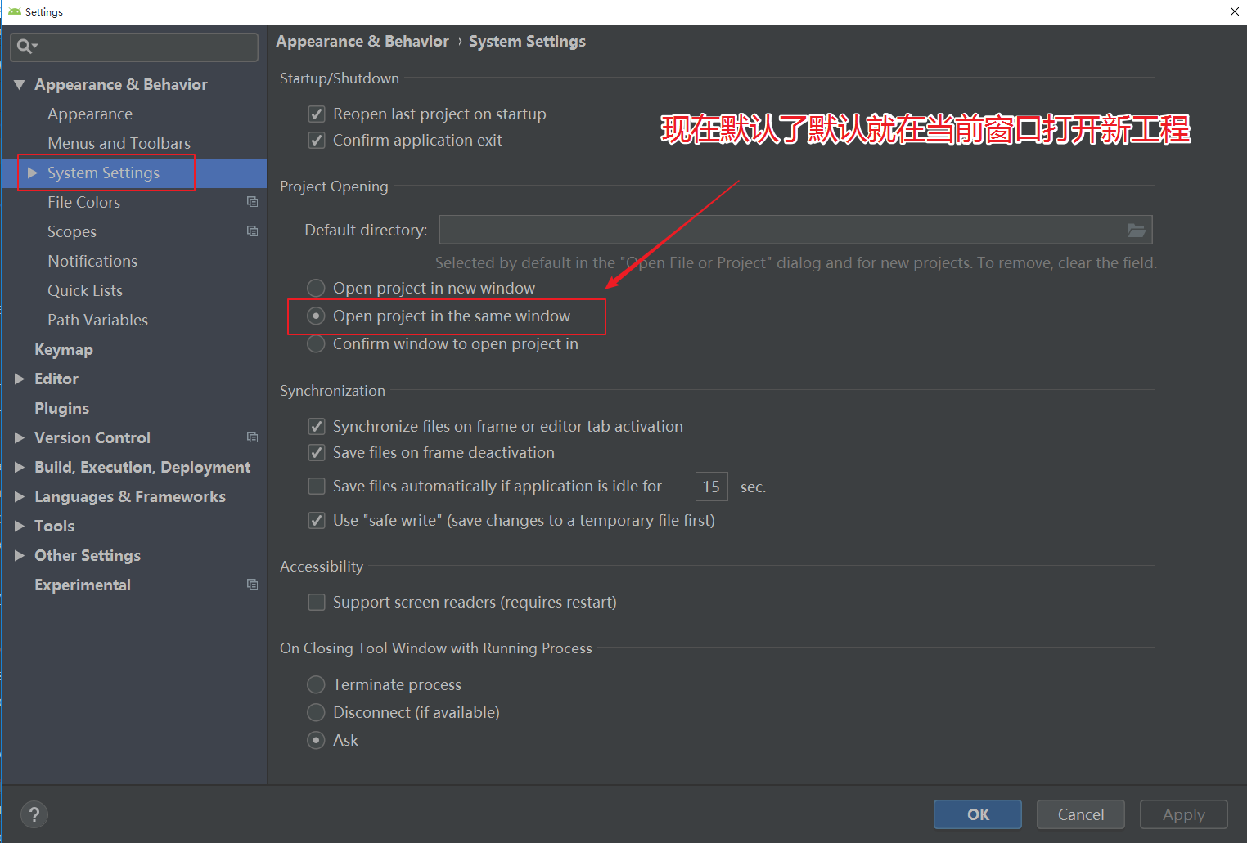Expand Languages & Frameworks node
The image size is (1247, 843).
(x=20, y=496)
